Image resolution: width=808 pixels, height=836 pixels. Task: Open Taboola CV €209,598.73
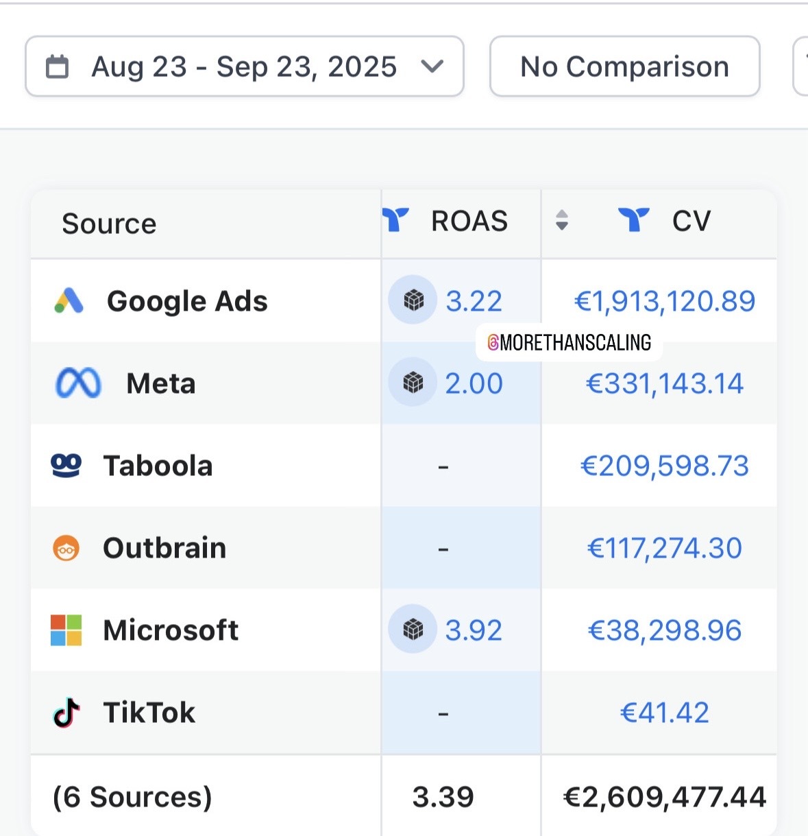click(665, 466)
